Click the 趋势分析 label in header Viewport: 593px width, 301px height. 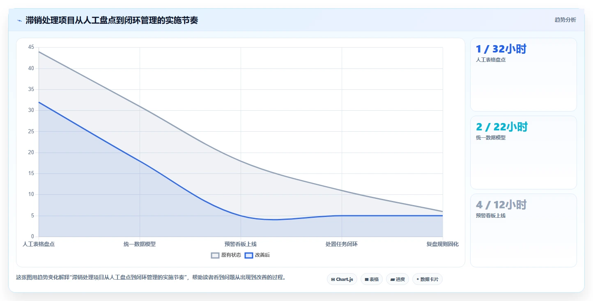[x=565, y=20]
